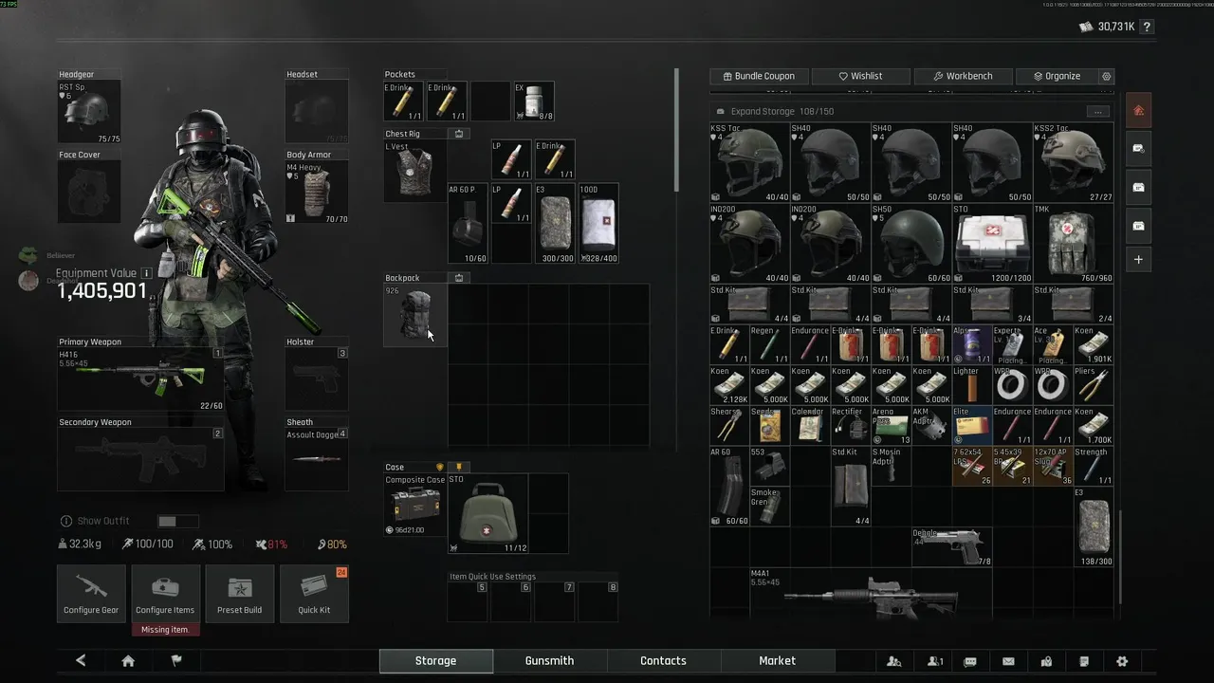Select the fourth storage container sidebar icon

pos(1138,226)
